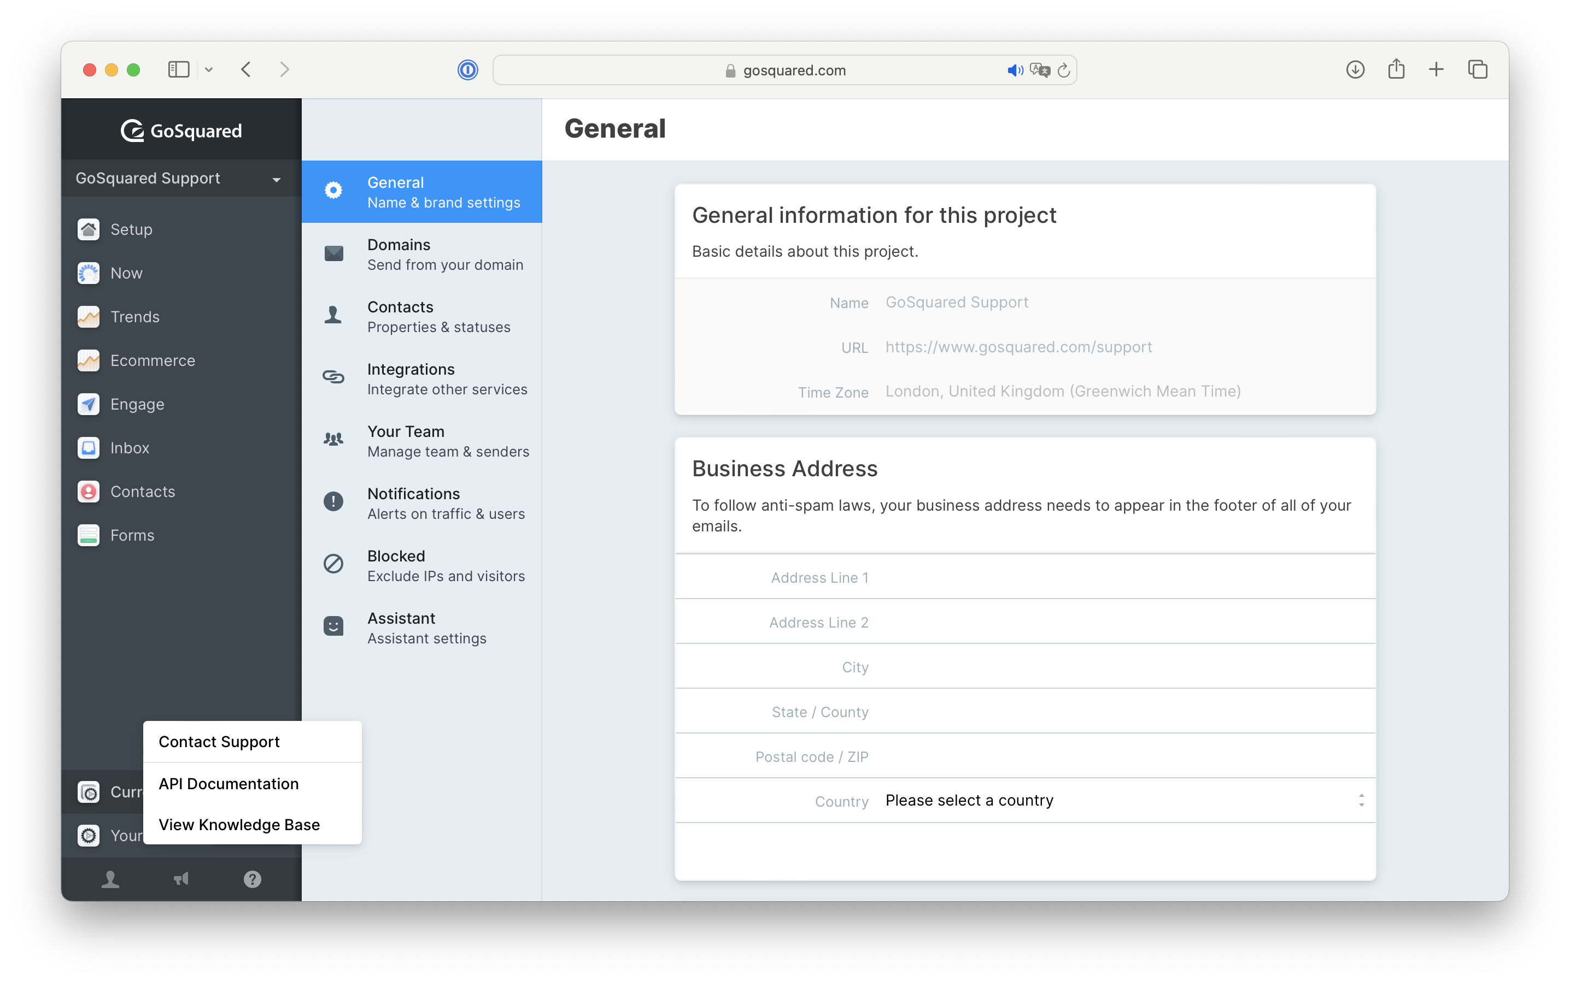Click the Assistant smiley icon
This screenshot has height=982, width=1570.
333,626
